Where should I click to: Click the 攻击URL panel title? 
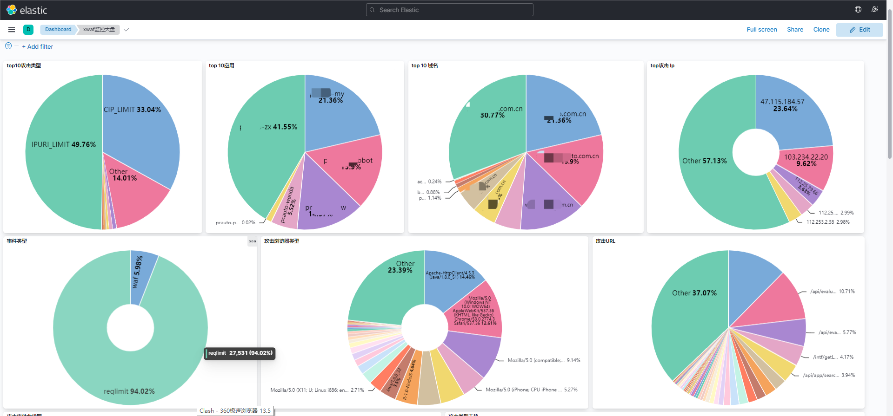(606, 241)
